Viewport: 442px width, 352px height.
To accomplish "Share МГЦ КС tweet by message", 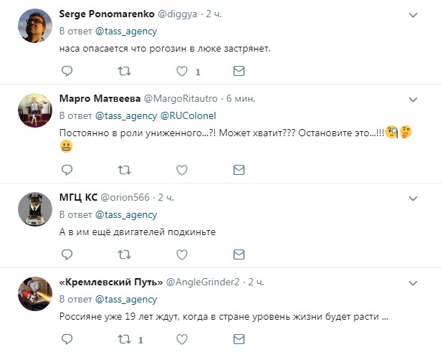I will point(239,254).
